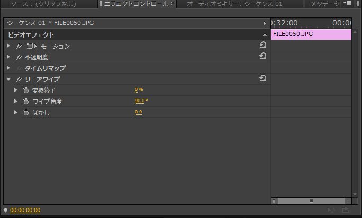The height and width of the screenshot is (218, 362).
Task: Collapse the ビデオエフェクト section arrow
Action: pyautogui.click(x=265, y=35)
